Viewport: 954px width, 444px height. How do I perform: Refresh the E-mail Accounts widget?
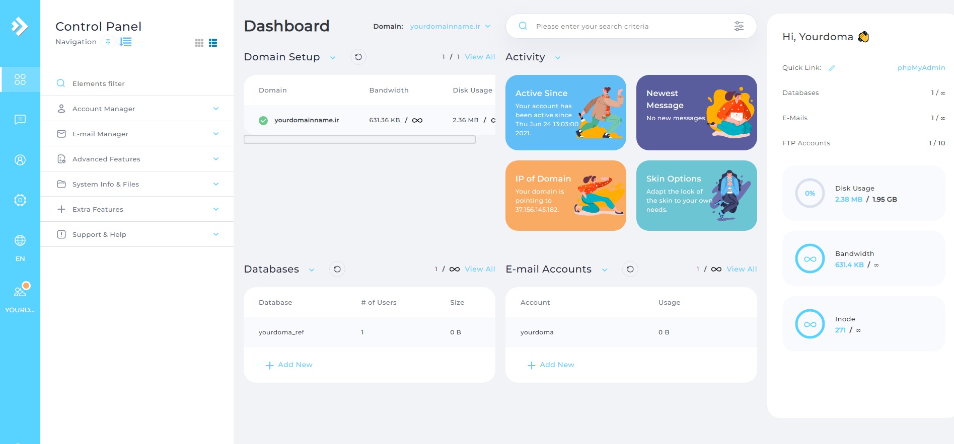[x=630, y=269]
